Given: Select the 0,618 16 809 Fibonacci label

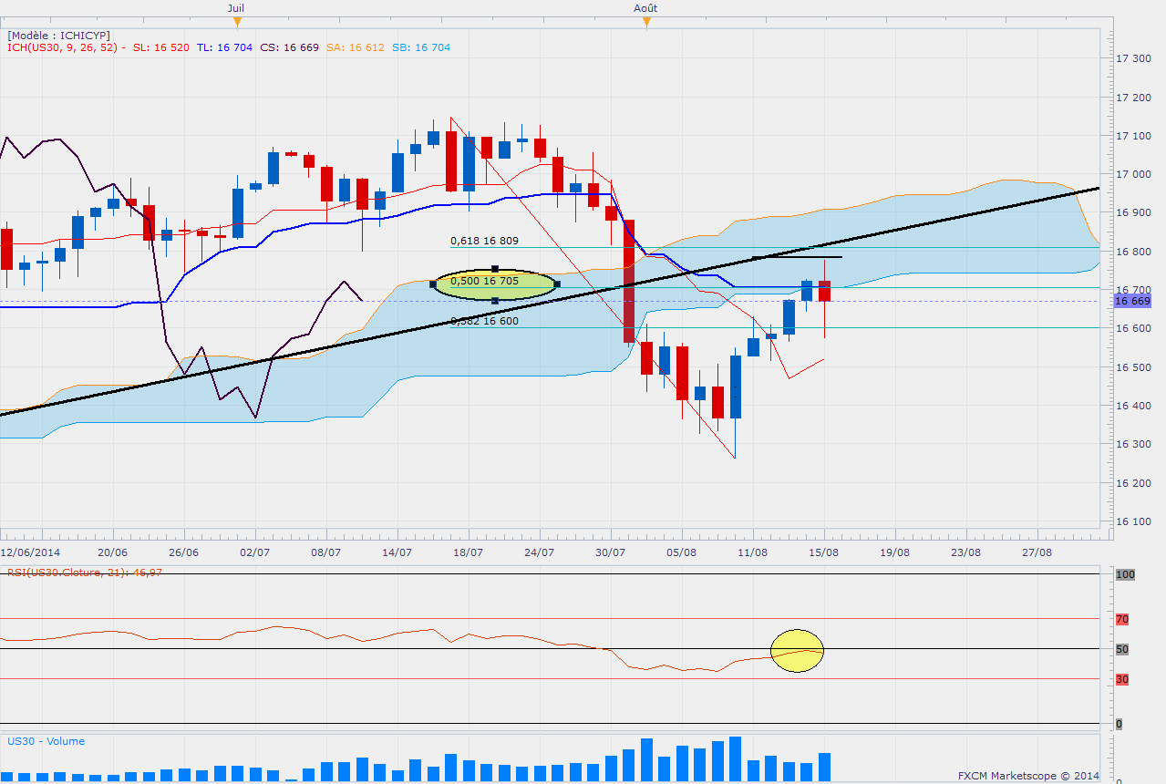Looking at the screenshot, I should click(x=484, y=242).
